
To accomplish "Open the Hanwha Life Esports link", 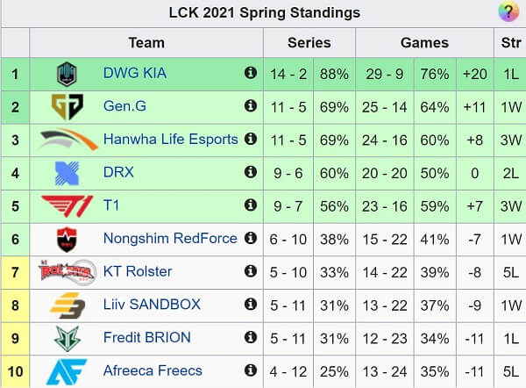I will click(170, 139).
